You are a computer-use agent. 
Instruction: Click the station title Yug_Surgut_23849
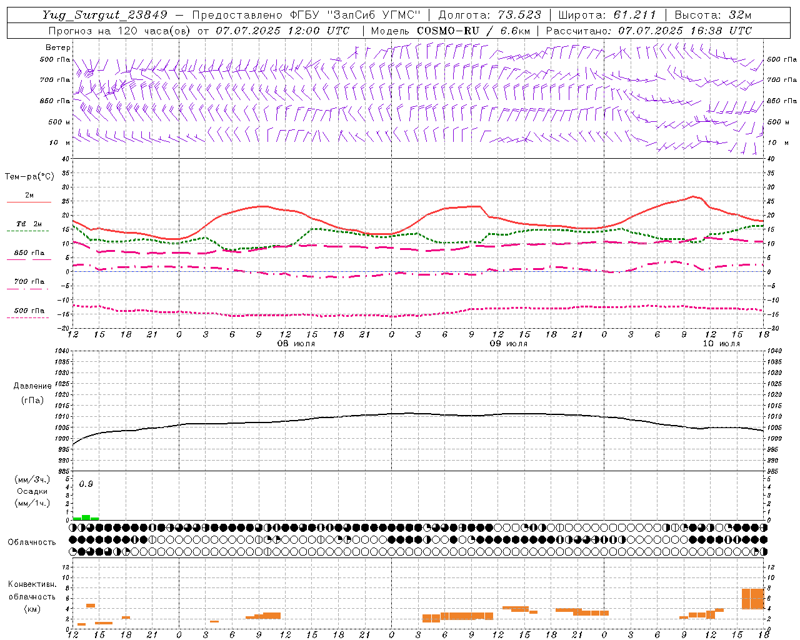pos(105,15)
